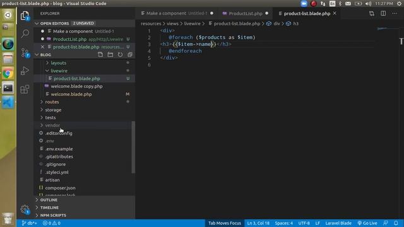This screenshot has height=227, width=404.
Task: Change indentation via Spaces: 4
Action: [x=283, y=223]
